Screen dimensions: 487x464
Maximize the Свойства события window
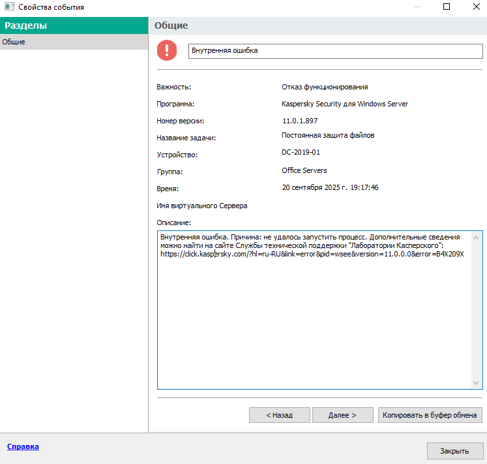447,7
